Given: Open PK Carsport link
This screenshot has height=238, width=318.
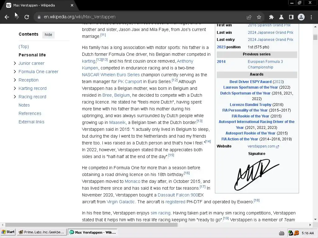Looking at the screenshot, I should [x=130, y=82].
